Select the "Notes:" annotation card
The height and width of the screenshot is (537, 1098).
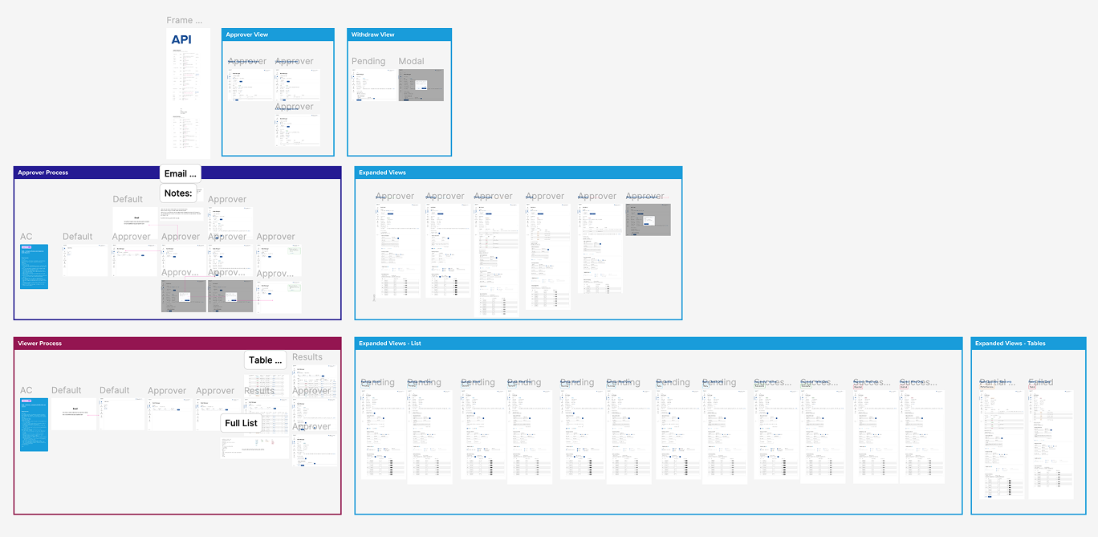178,193
